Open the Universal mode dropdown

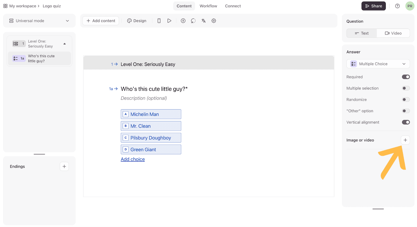click(x=39, y=21)
